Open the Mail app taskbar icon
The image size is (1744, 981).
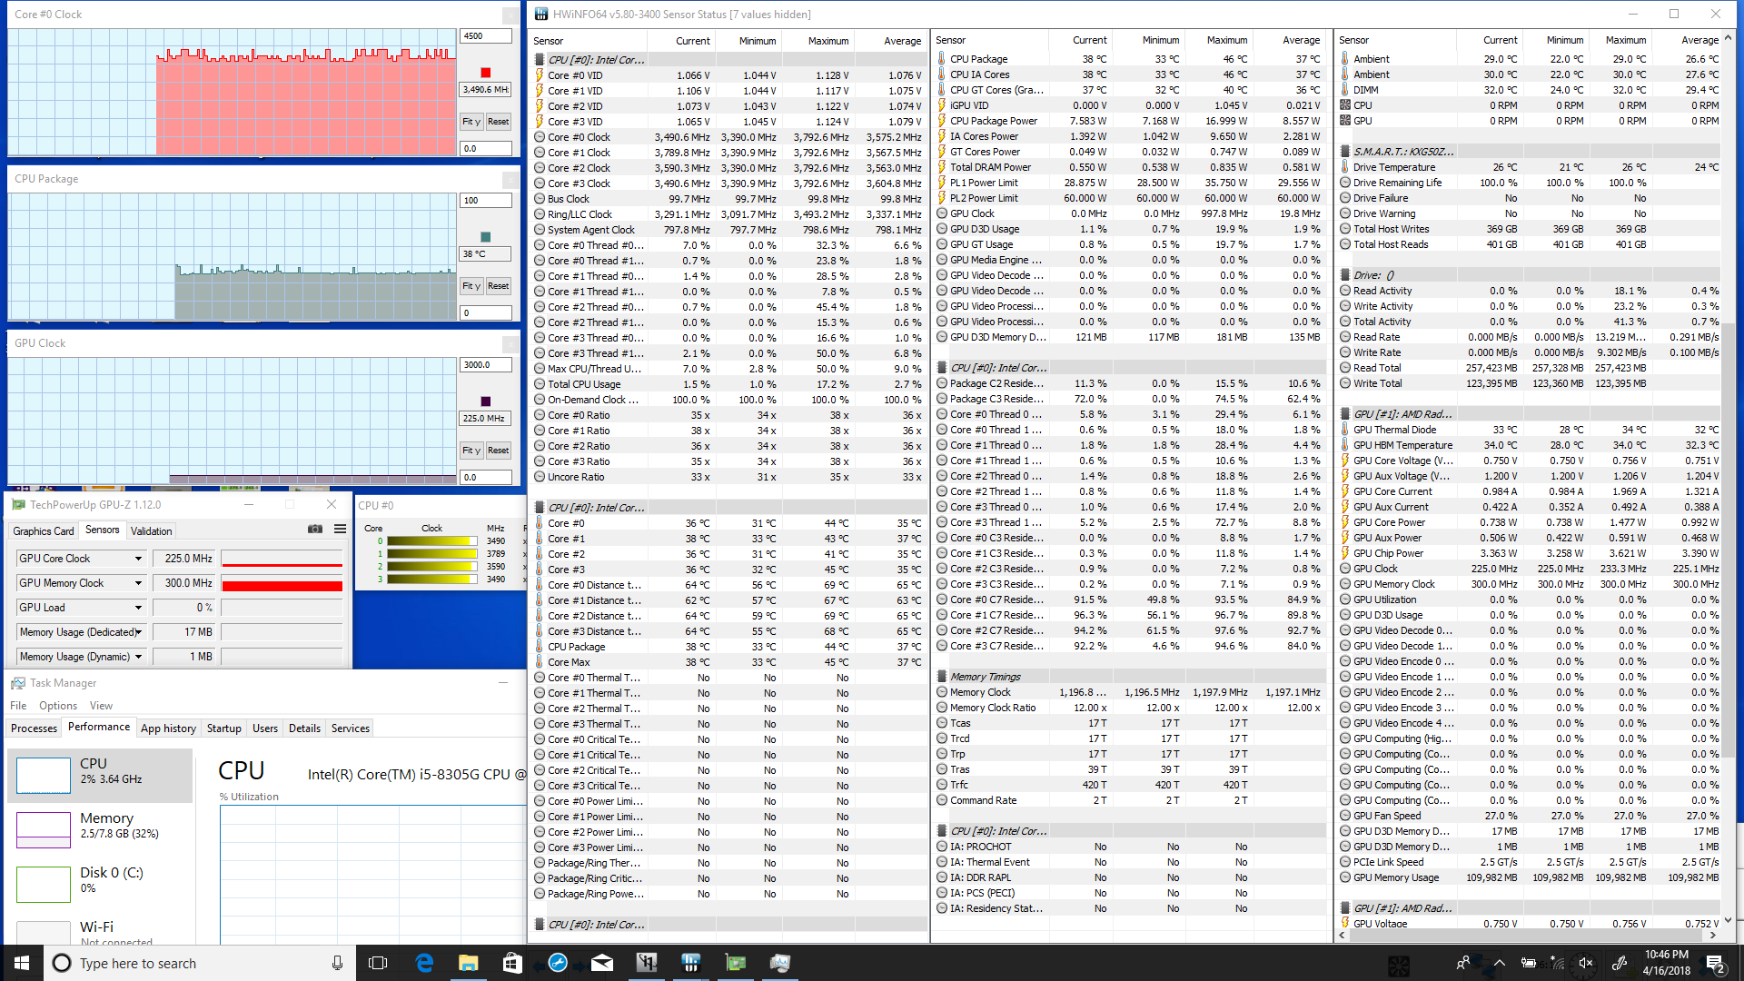[x=602, y=963]
